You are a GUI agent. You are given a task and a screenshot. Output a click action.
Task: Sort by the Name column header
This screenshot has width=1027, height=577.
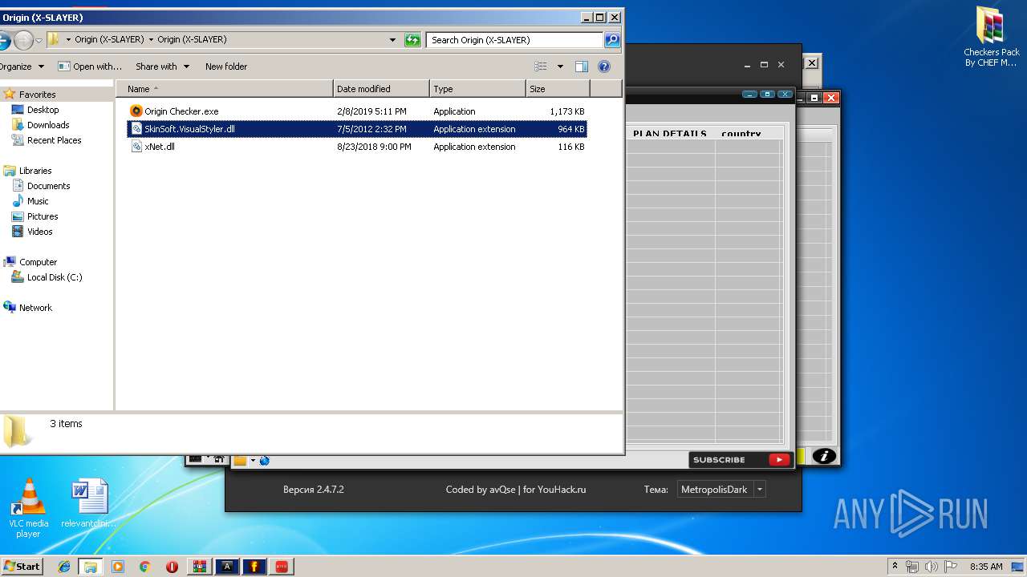tap(225, 89)
